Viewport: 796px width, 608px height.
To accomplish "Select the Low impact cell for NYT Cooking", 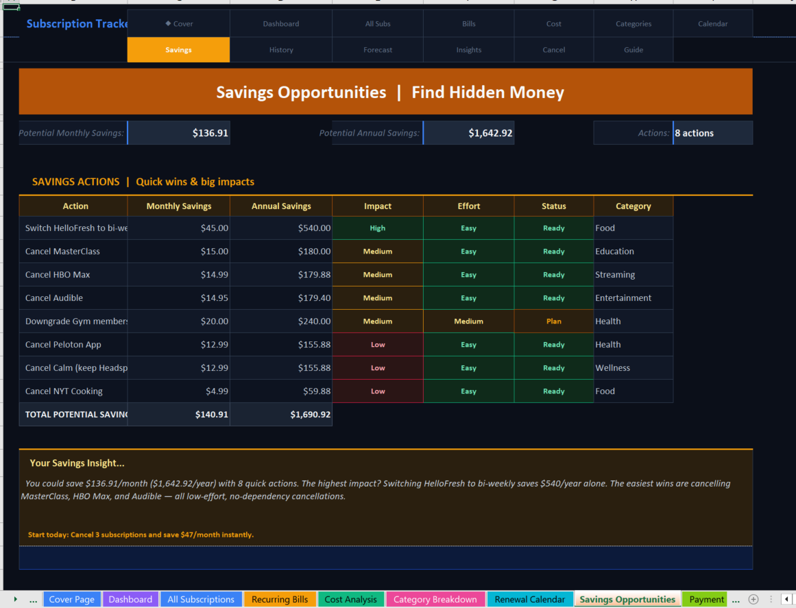I will pyautogui.click(x=378, y=391).
